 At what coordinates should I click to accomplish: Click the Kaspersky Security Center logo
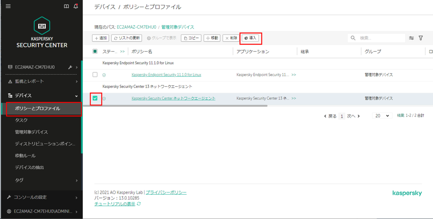[42, 32]
